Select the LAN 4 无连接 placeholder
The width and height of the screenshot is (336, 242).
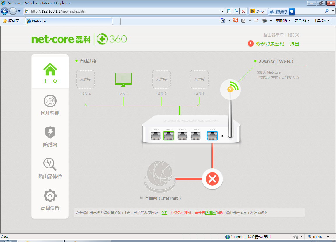click(85, 79)
